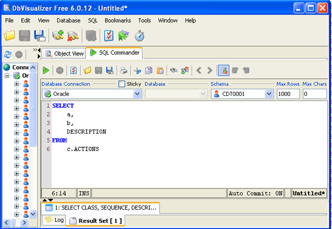Open Find with the binoculars icon

tap(174, 70)
